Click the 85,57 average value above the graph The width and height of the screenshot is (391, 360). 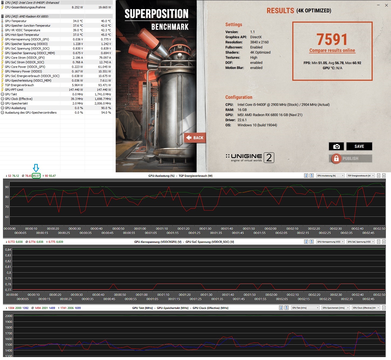coord(36,176)
